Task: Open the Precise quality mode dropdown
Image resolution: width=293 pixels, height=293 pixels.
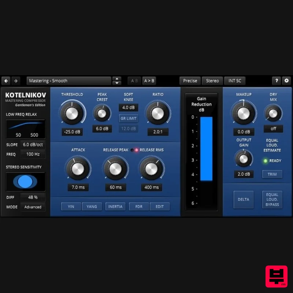Action: pos(190,81)
